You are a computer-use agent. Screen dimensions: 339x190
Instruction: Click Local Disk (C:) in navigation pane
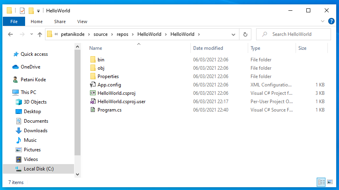pyautogui.click(x=39, y=169)
